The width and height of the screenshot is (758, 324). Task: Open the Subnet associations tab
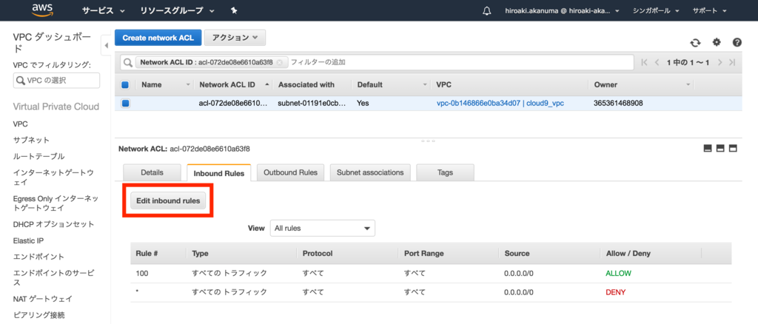point(370,172)
